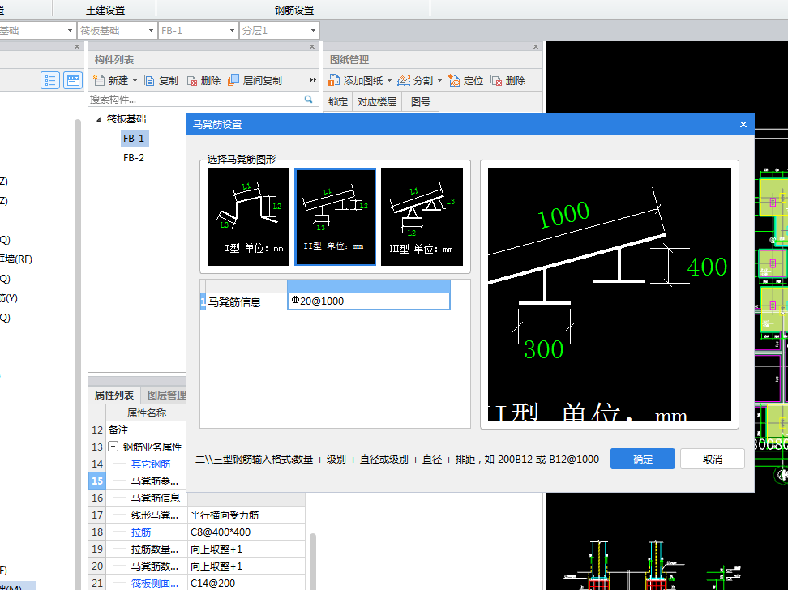Select FB-2 in the component tree
Image resolution: width=788 pixels, height=590 pixels.
[x=134, y=158]
